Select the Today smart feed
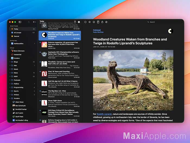 pyautogui.click(x=23, y=29)
